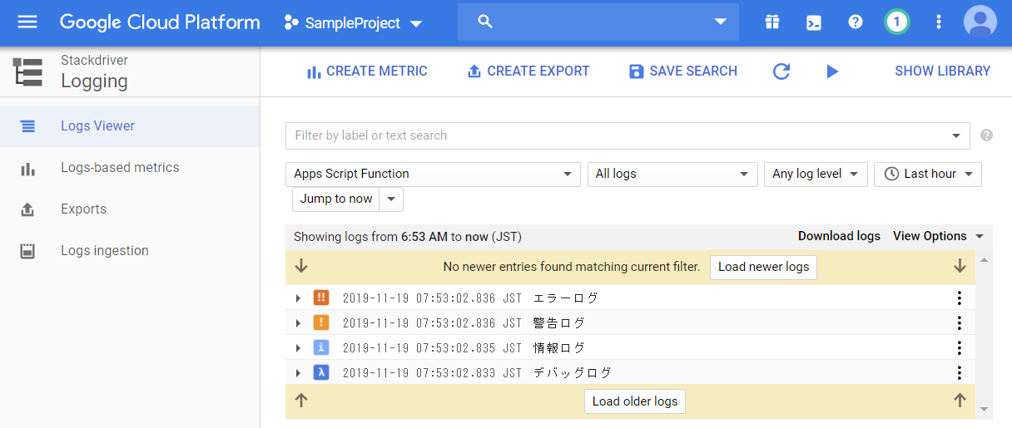1012x428 pixels.
Task: Select Logs-based metrics in sidebar
Action: click(120, 168)
